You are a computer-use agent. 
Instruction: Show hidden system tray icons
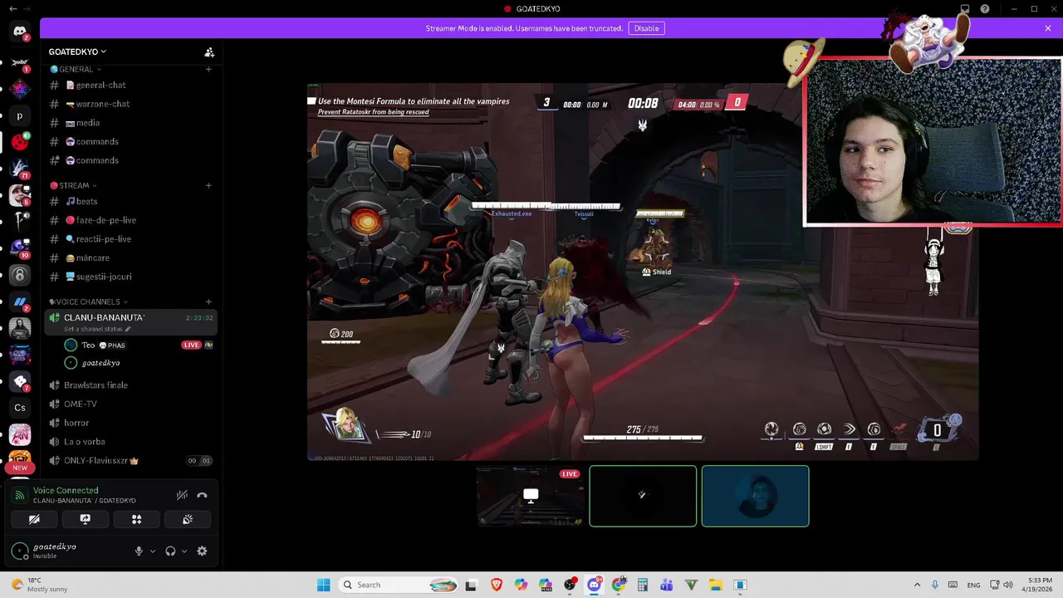[917, 585]
